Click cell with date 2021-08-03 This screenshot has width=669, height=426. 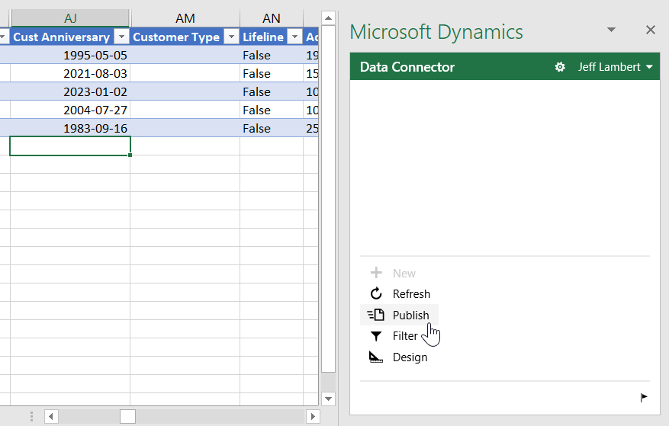point(70,74)
